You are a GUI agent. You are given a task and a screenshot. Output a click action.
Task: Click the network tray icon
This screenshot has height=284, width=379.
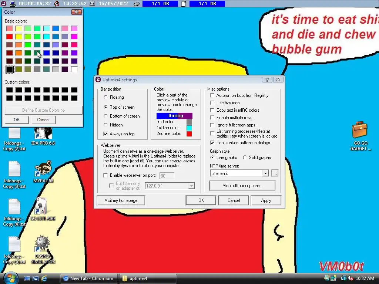pyautogui.click(x=343, y=278)
